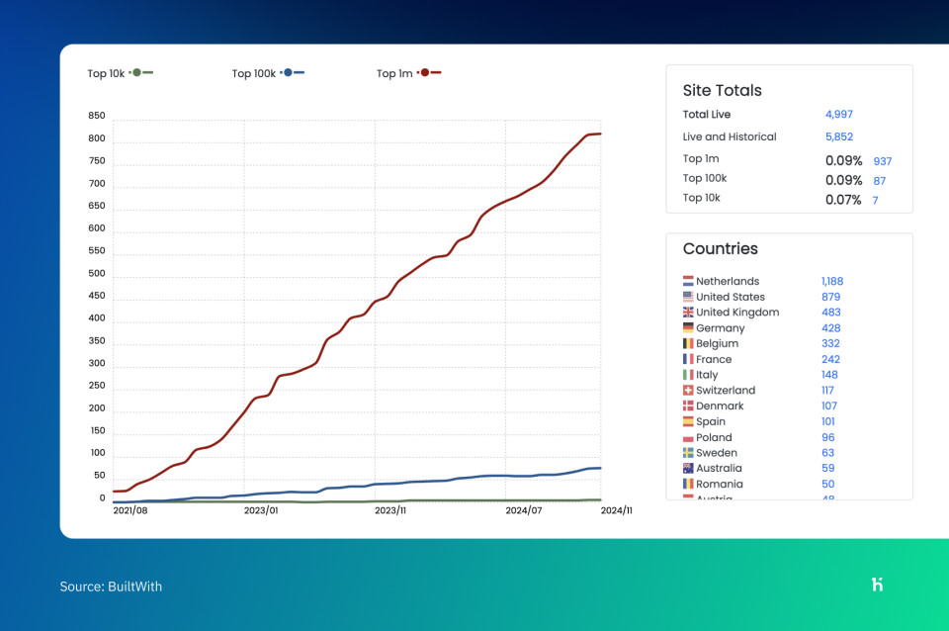Image resolution: width=949 pixels, height=631 pixels.
Task: Open the 483 count for United Kingdom
Action: coord(830,313)
